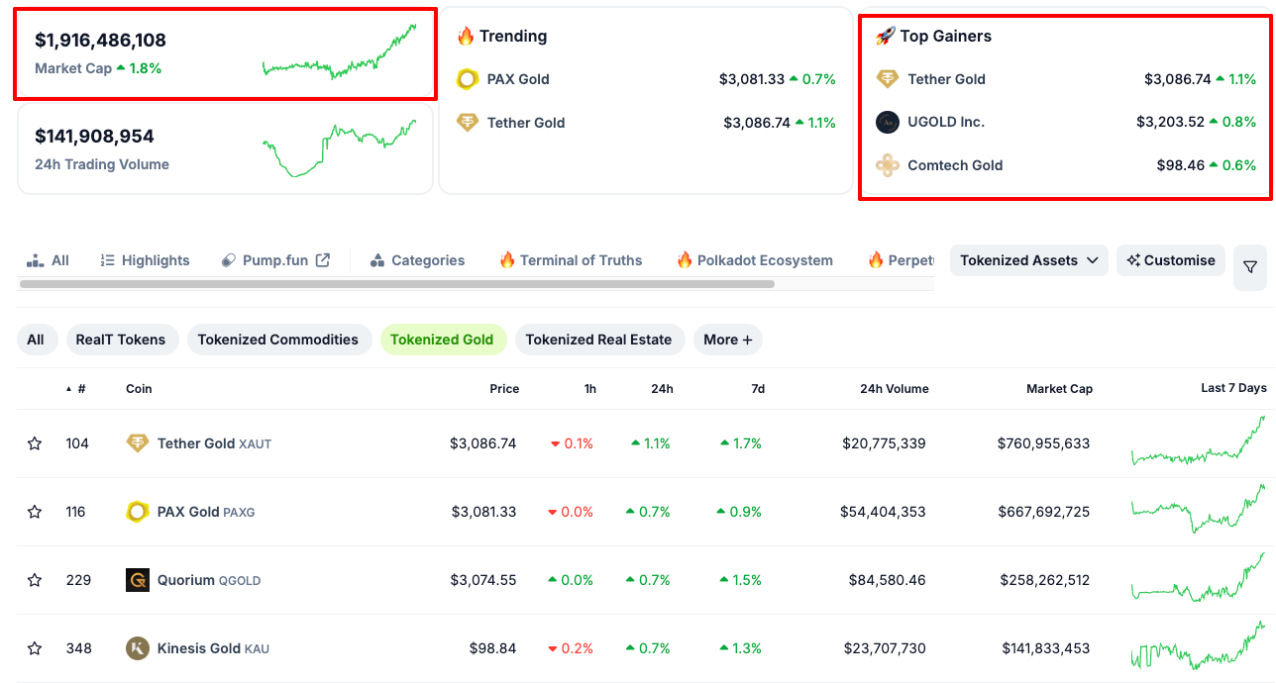The image size is (1276, 683).
Task: Click Tether Gold 7-day sparkline
Action: [x=1198, y=441]
